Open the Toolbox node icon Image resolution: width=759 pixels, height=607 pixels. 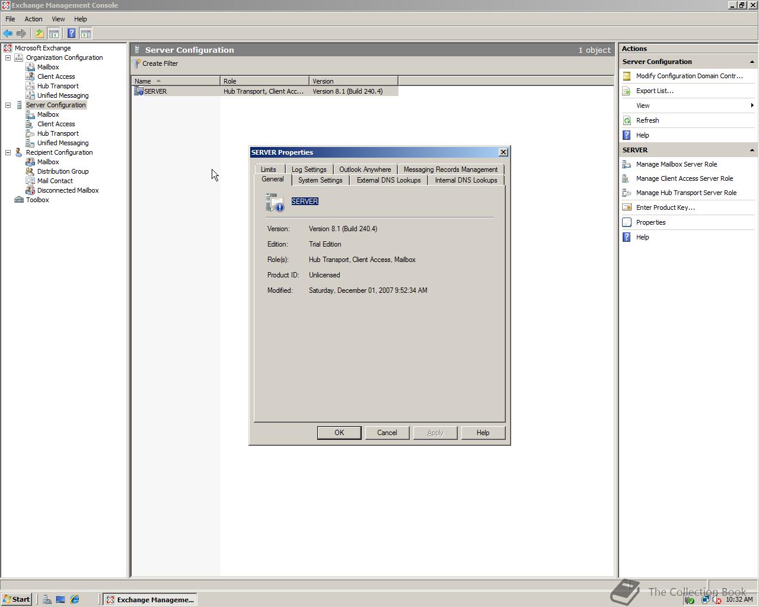[x=19, y=200]
